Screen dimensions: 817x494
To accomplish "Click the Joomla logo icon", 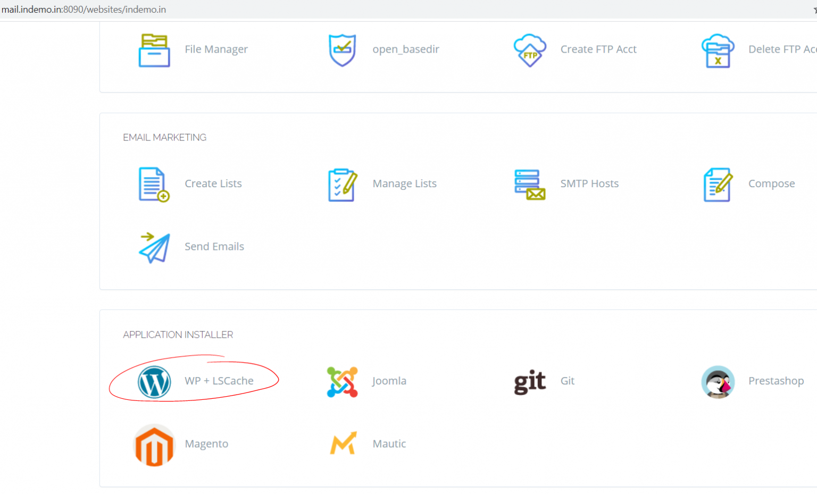I will (x=342, y=382).
